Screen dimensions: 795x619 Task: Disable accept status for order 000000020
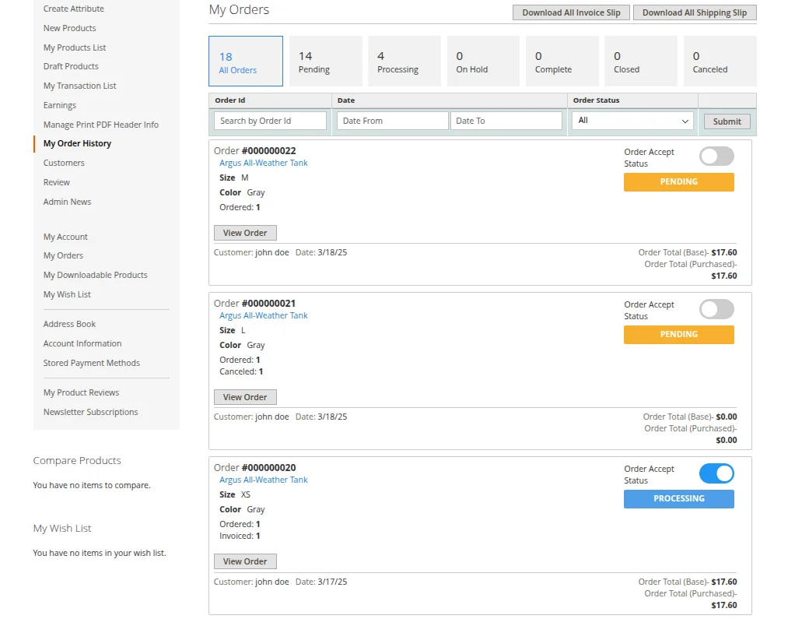pyautogui.click(x=716, y=473)
